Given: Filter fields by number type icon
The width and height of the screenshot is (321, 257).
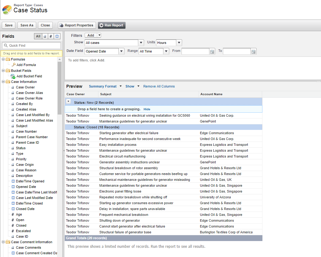Looking at the screenshot, I should [51, 36].
